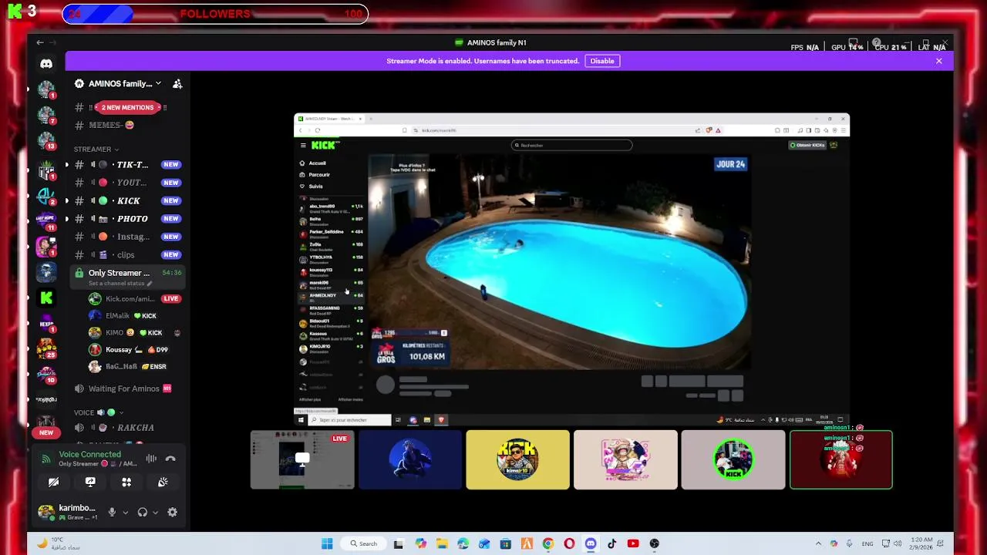This screenshot has height=555, width=987.
Task: Expand the PHOTO channel thread arrow
Action: click(67, 219)
